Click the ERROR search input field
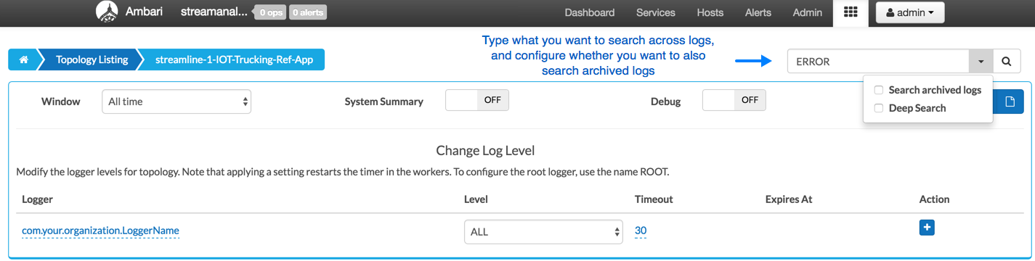Screen dimensions: 1035x261 point(878,62)
